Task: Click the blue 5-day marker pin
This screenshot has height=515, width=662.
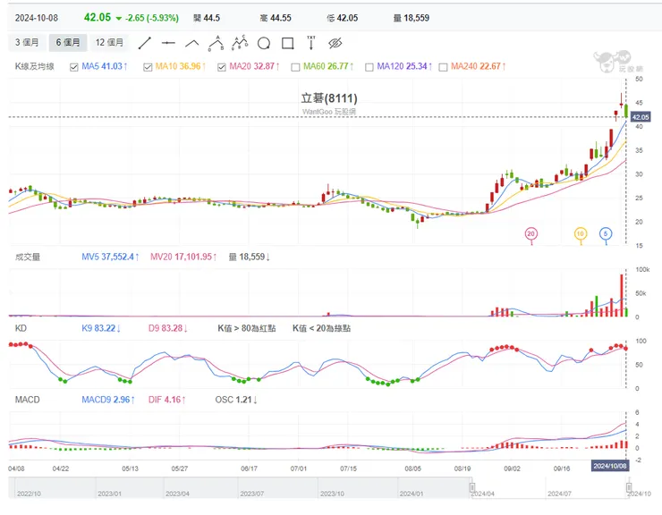Action: 606,234
